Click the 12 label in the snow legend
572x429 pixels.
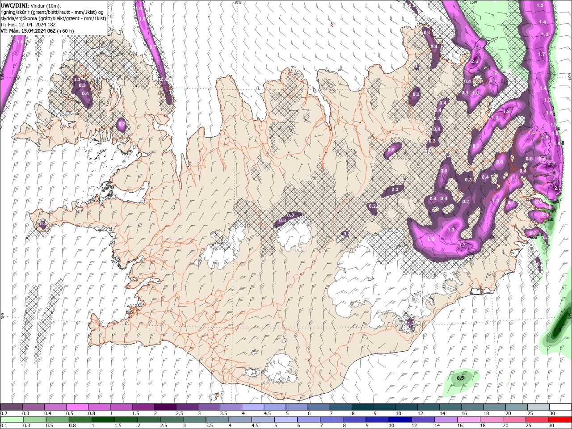click(x=421, y=413)
